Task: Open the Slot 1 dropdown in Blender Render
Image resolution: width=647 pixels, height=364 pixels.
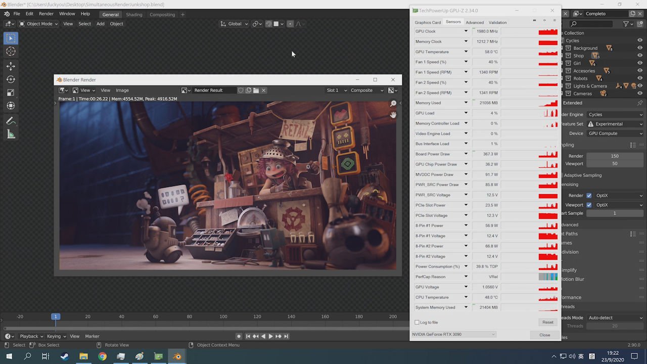Action: tap(337, 90)
